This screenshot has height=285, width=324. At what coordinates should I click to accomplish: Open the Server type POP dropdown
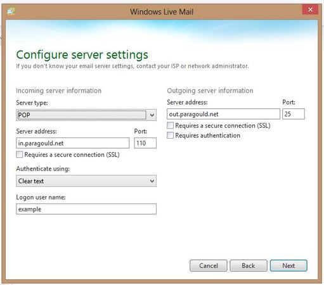pos(86,115)
